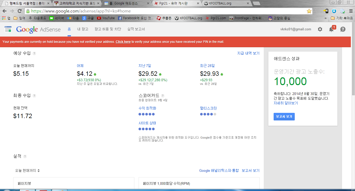Viewport: 355px width, 191px height.
Task: Show help for 예상 수입 question mark
Action: [34, 53]
